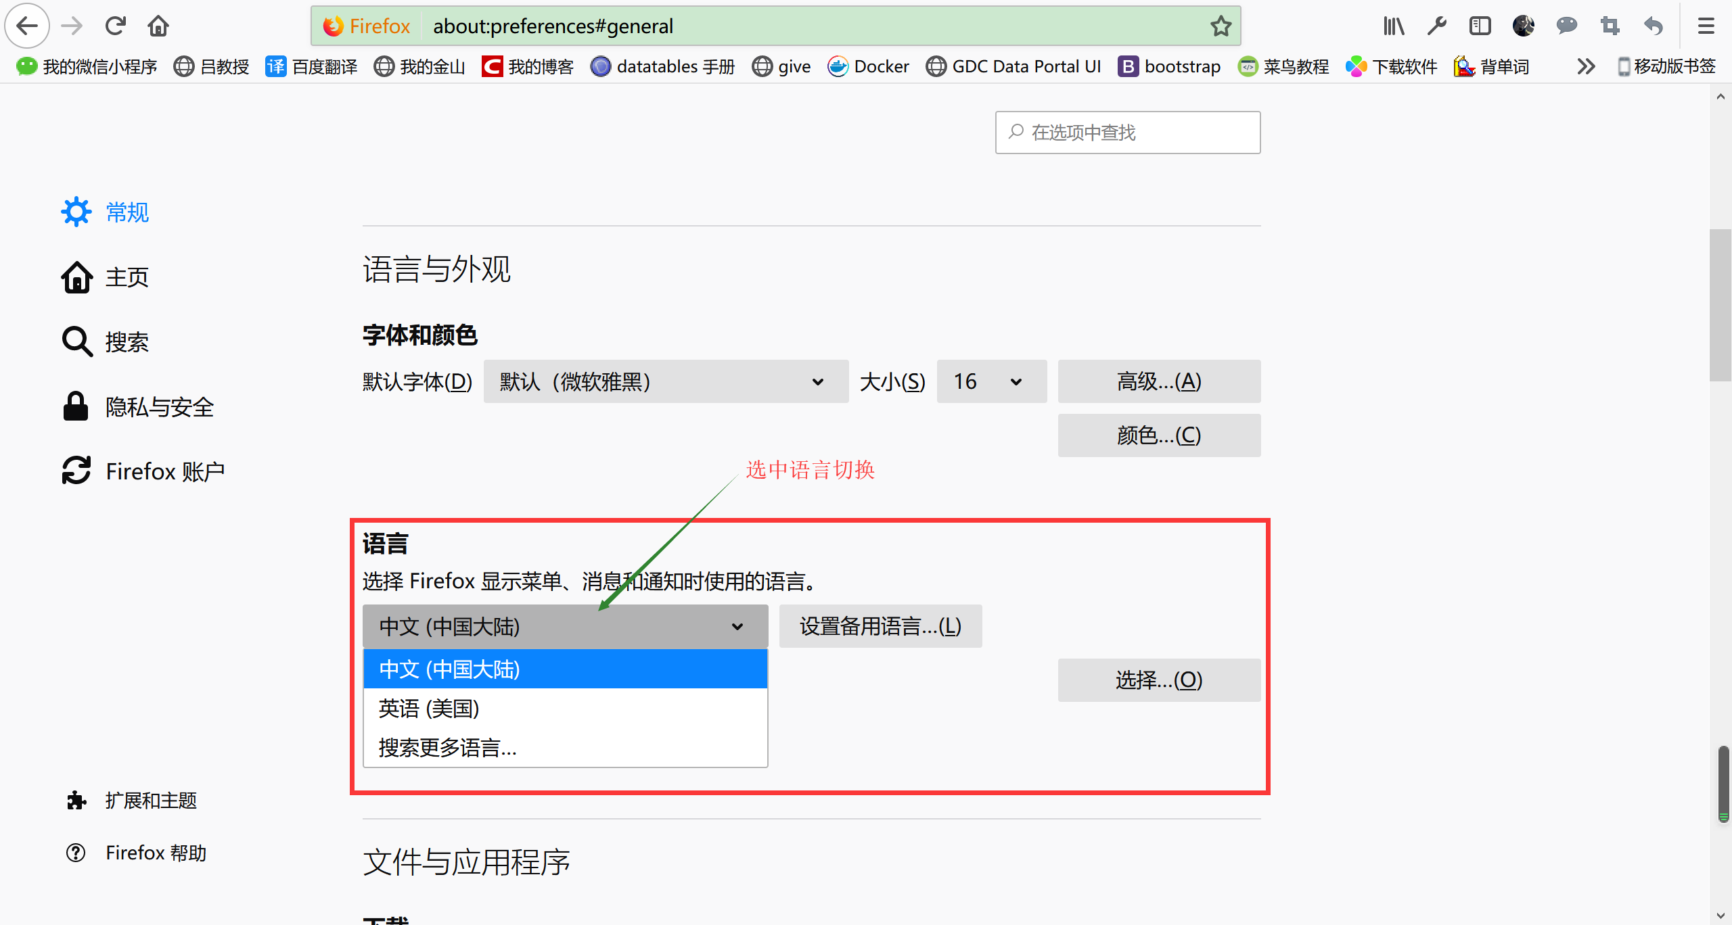The height and width of the screenshot is (925, 1732).
Task: Open the 默认字体 font dropdown
Action: tap(666, 381)
